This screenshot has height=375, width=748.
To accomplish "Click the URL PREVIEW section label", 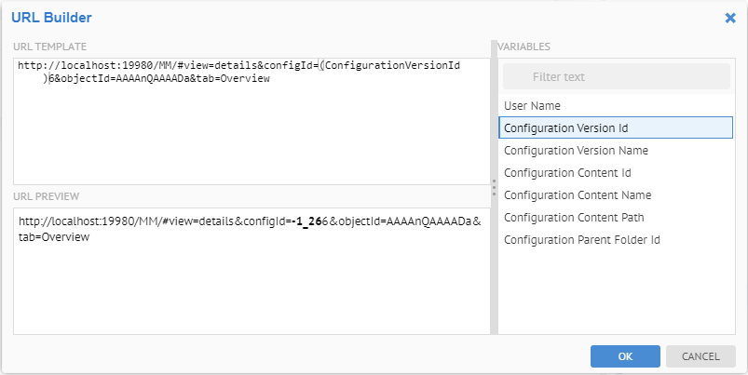I will coord(46,196).
